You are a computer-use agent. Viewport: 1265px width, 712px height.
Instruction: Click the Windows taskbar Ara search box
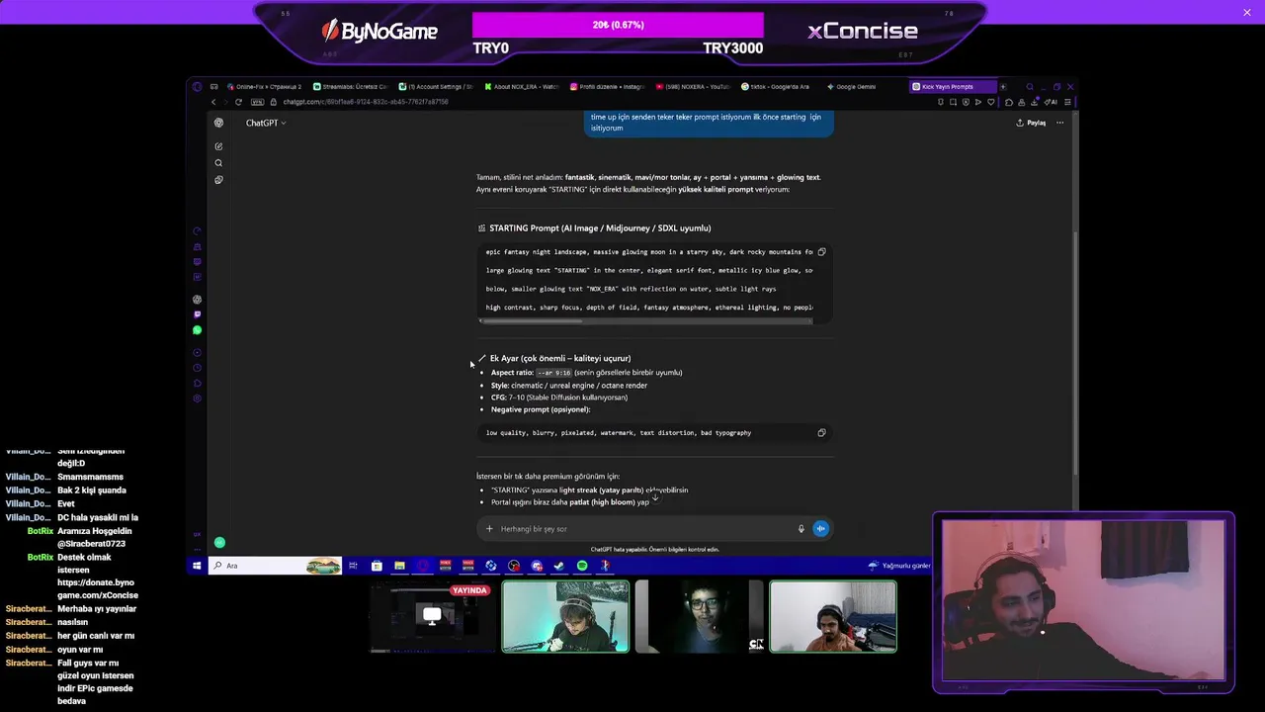[275, 566]
